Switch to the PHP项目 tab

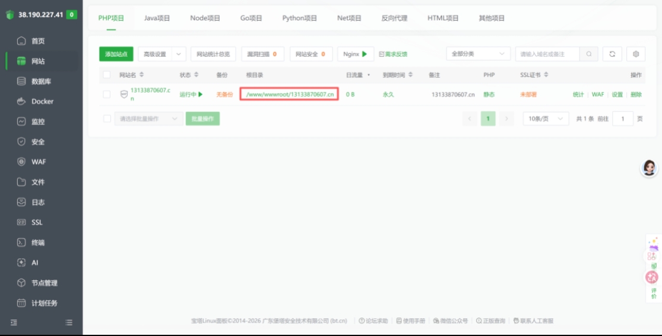point(111,18)
